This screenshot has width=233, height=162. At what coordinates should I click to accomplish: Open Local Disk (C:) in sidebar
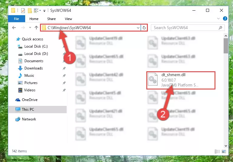click(36, 46)
